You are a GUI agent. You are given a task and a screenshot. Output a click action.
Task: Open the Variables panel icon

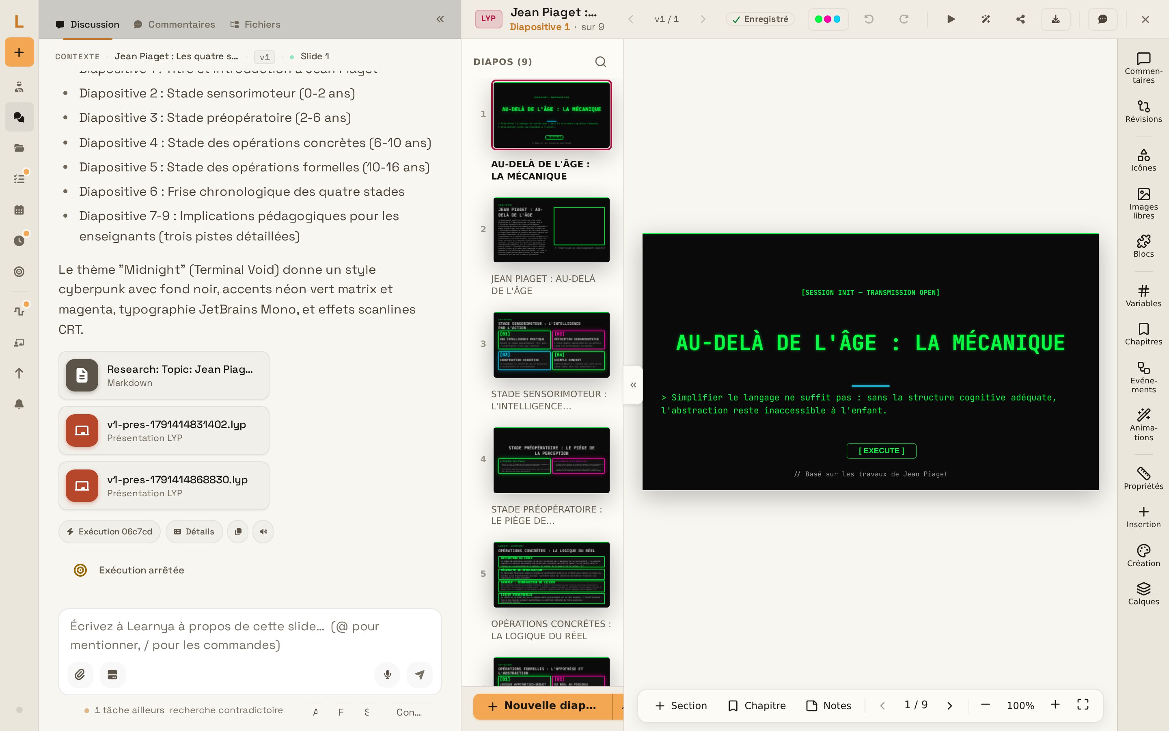pyautogui.click(x=1143, y=295)
